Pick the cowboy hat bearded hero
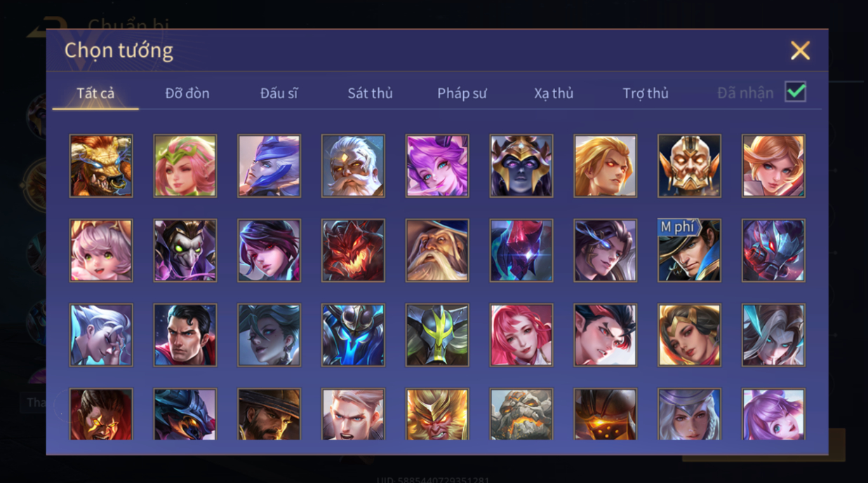The height and width of the screenshot is (483, 868). [269, 414]
